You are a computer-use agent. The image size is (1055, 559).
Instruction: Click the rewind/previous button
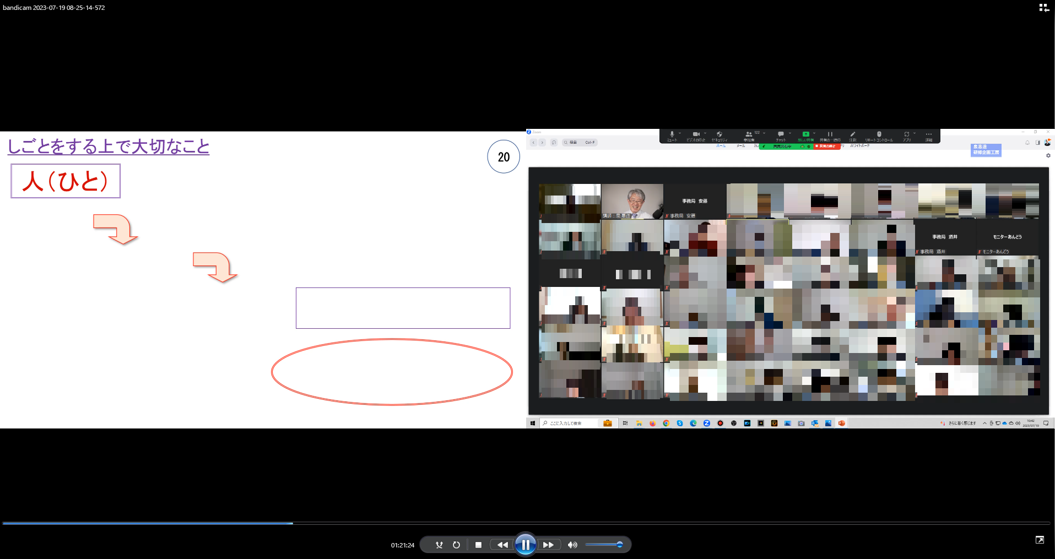pos(502,545)
